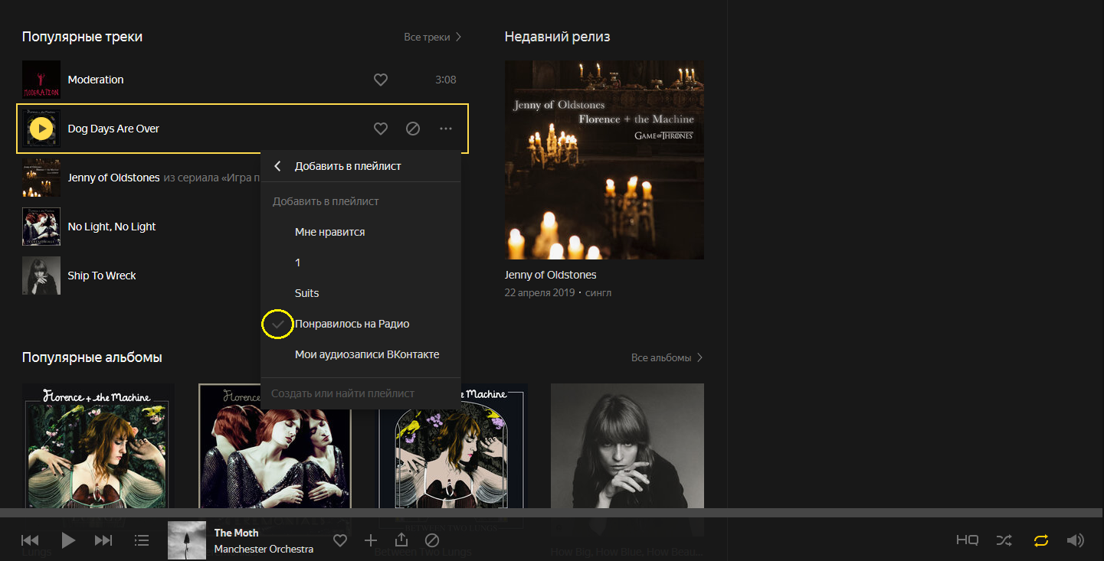
Task: Open the Lungs album cover
Action: [x=98, y=445]
